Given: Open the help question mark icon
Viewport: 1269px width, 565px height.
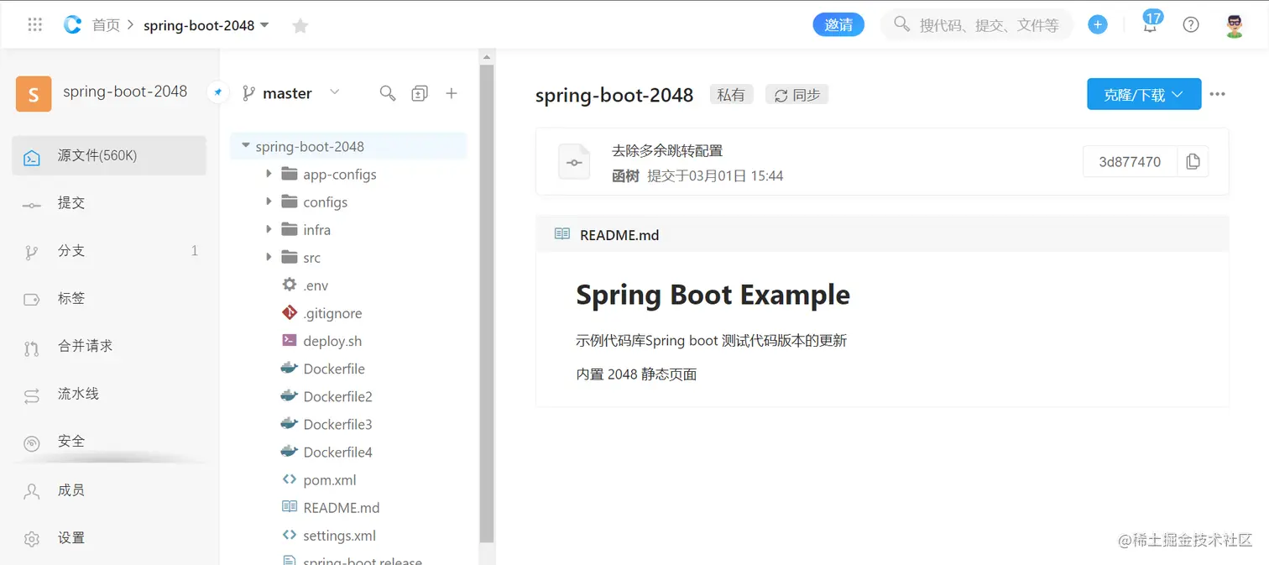Looking at the screenshot, I should tap(1190, 24).
